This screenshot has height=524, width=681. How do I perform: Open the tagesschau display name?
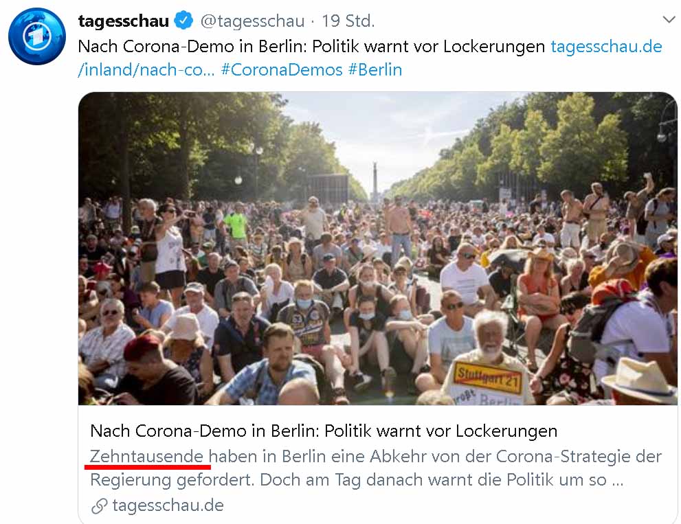[x=123, y=21]
